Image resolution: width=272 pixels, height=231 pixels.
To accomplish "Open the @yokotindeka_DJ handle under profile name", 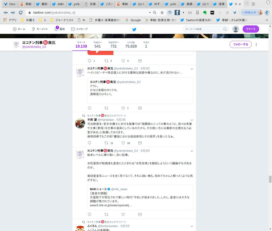I will point(34,47).
